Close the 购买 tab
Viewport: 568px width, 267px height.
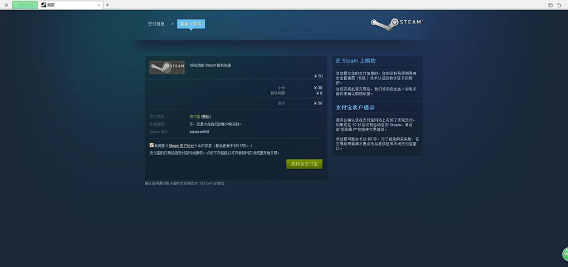[99, 5]
